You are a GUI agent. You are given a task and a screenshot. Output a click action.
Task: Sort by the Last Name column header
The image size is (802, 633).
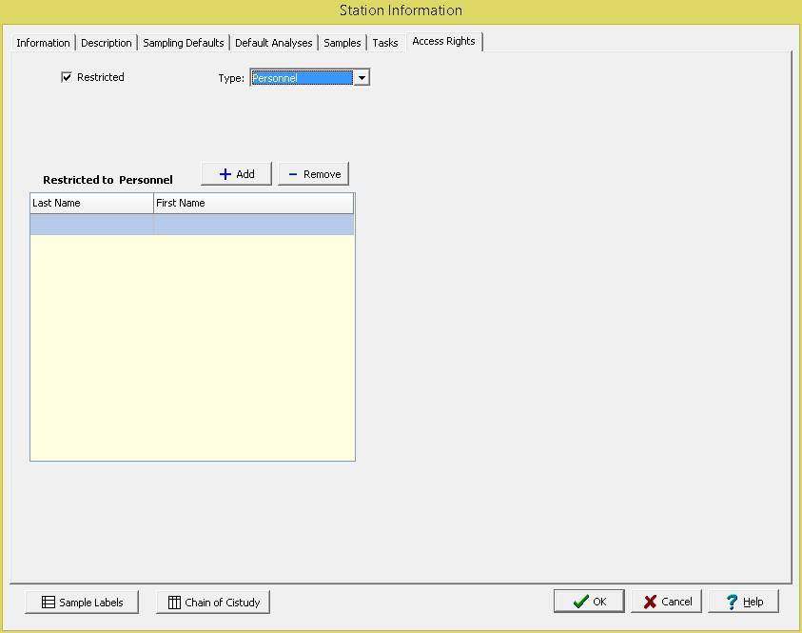[91, 203]
